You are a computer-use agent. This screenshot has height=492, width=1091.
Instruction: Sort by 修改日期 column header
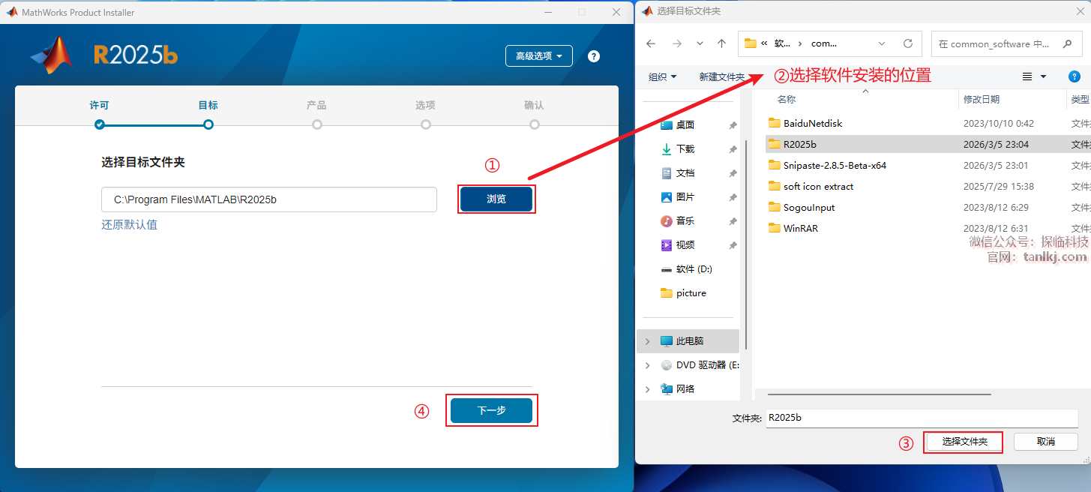point(981,99)
